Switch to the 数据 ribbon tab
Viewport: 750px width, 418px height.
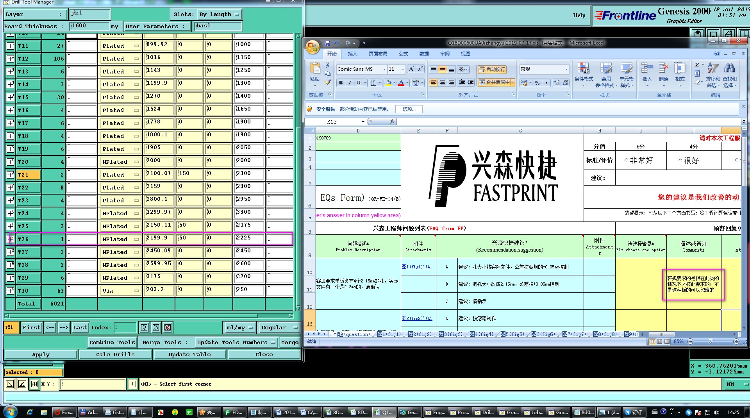coord(424,54)
